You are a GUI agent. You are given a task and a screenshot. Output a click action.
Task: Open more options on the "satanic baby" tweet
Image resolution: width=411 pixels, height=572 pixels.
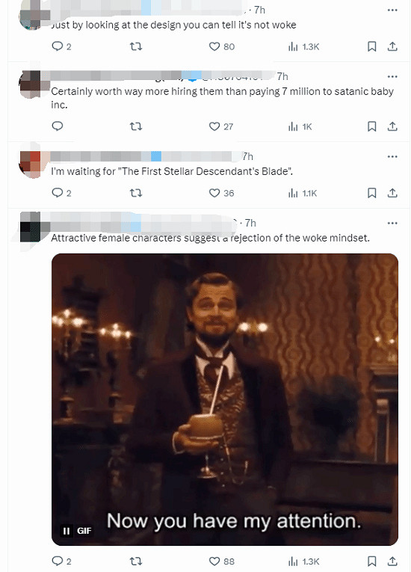coord(392,76)
